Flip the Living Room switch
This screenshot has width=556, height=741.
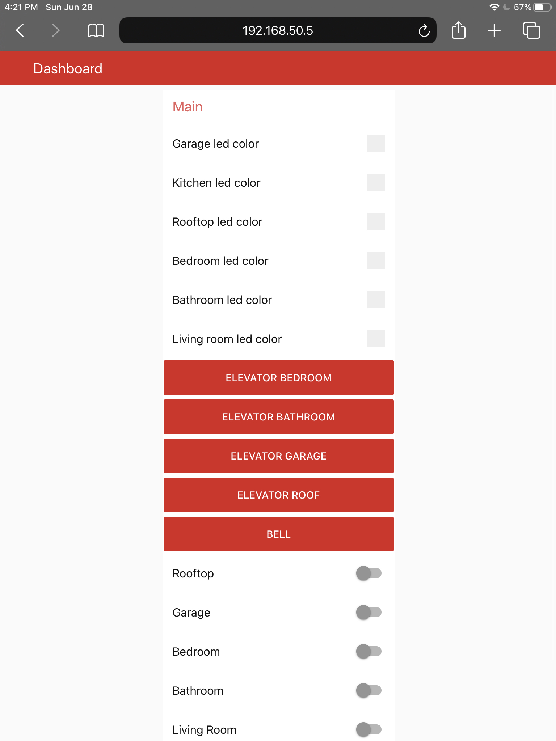tap(369, 729)
